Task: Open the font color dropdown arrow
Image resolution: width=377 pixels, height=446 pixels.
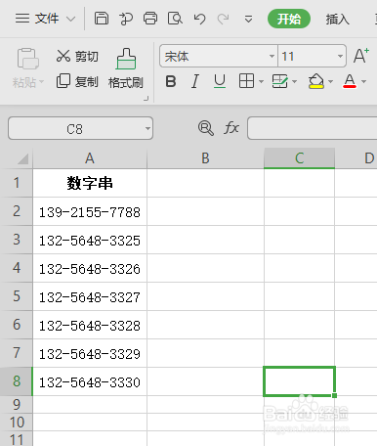Action: 364,81
